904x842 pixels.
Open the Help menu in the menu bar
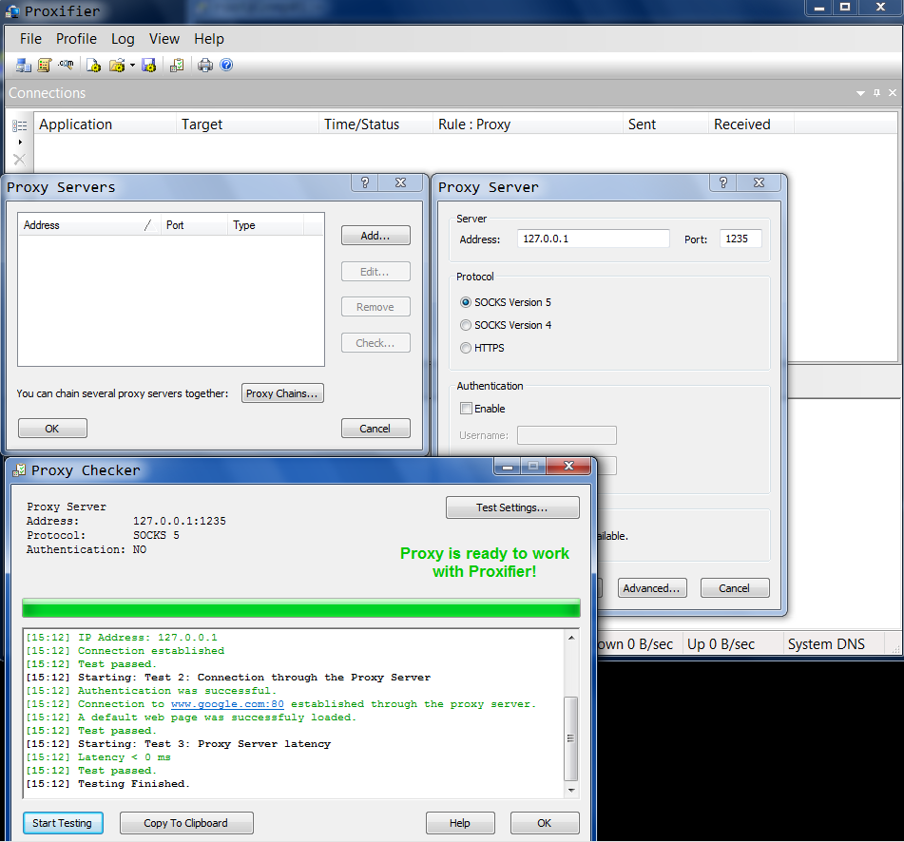pyautogui.click(x=209, y=39)
